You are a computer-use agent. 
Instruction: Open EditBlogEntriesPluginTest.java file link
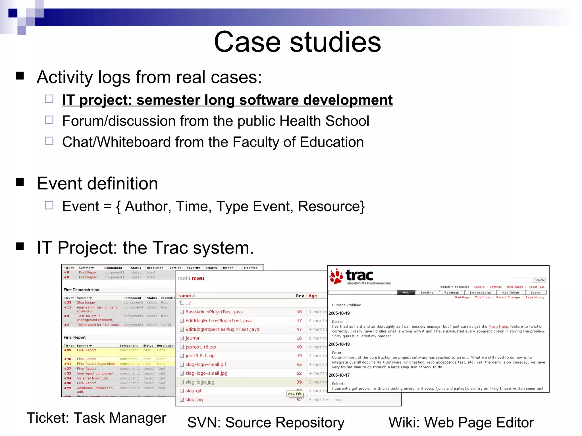coord(219,320)
